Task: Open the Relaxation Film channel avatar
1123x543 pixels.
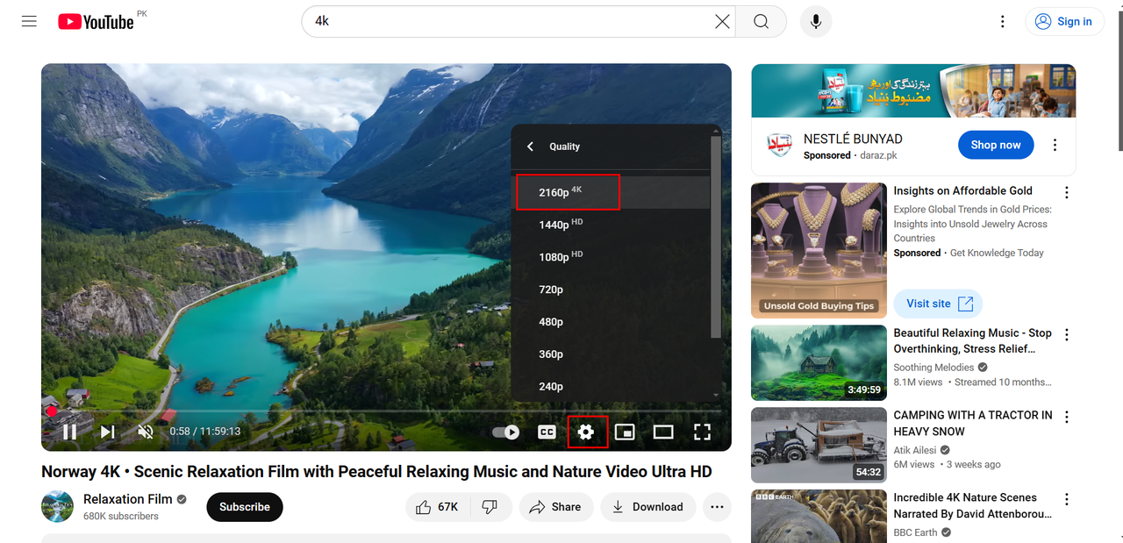Action: [57, 506]
